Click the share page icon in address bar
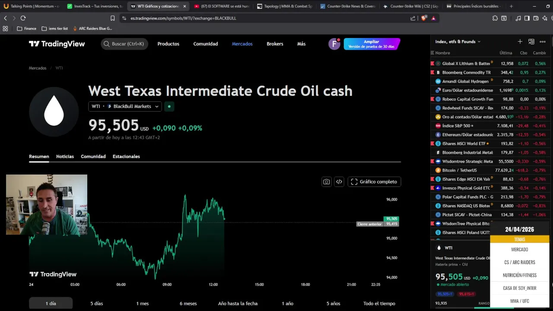Image resolution: width=553 pixels, height=311 pixels. (x=413, y=18)
